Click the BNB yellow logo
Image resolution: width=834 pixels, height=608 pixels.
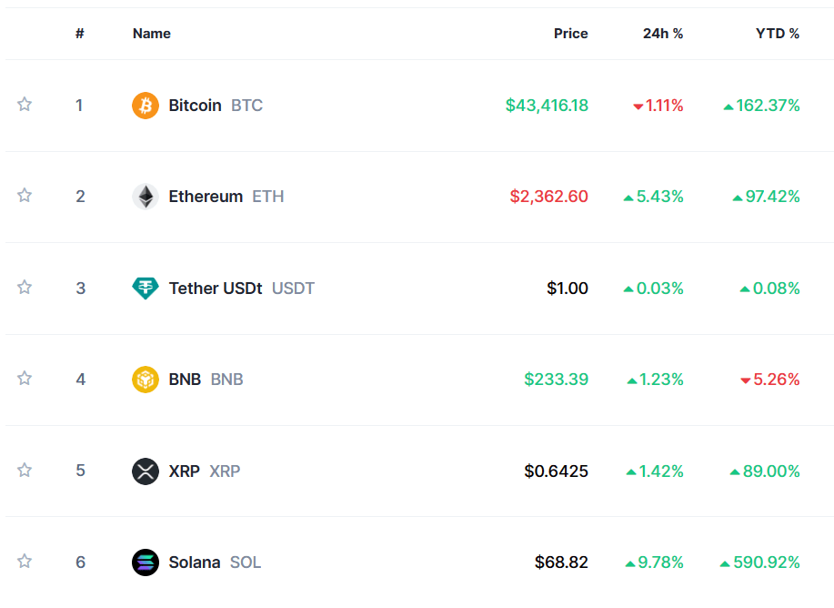coord(145,379)
